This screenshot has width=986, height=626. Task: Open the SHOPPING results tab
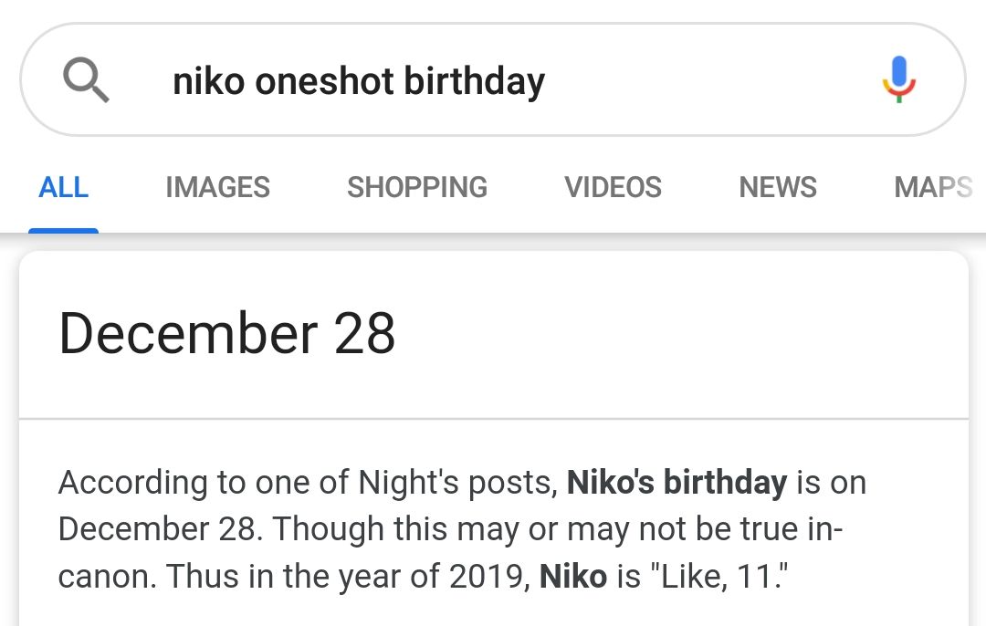point(416,187)
